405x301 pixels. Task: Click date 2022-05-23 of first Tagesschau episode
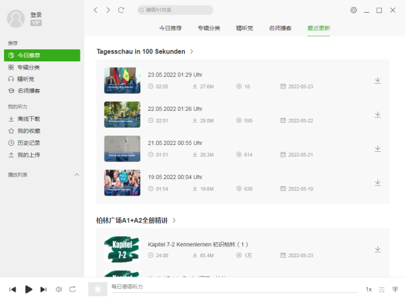pyautogui.click(x=300, y=86)
